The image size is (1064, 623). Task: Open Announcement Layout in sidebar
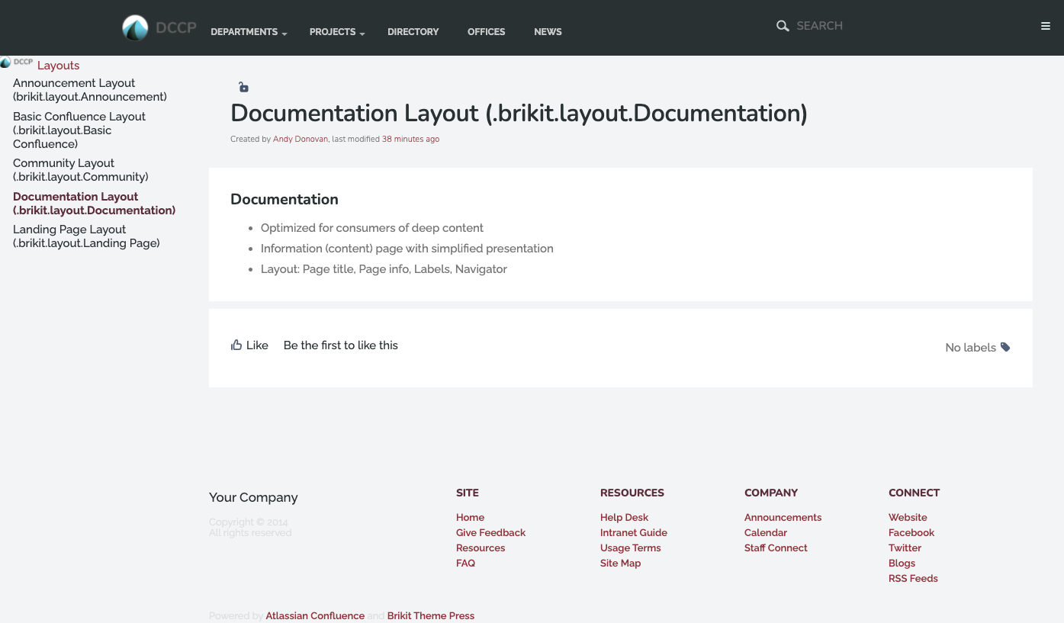[x=89, y=90]
